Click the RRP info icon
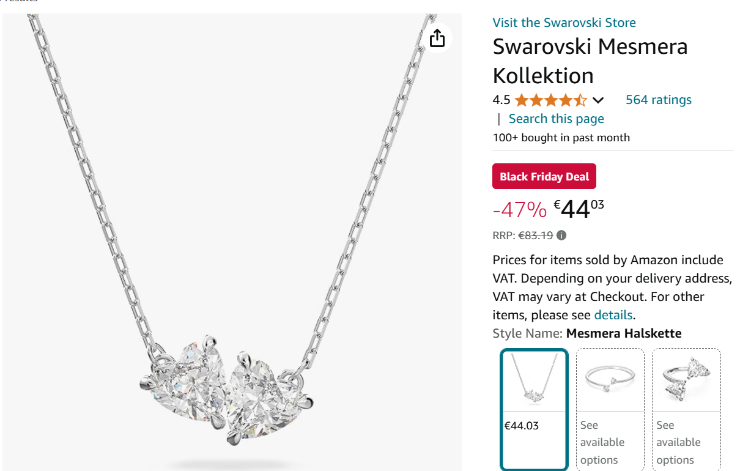 click(x=561, y=235)
